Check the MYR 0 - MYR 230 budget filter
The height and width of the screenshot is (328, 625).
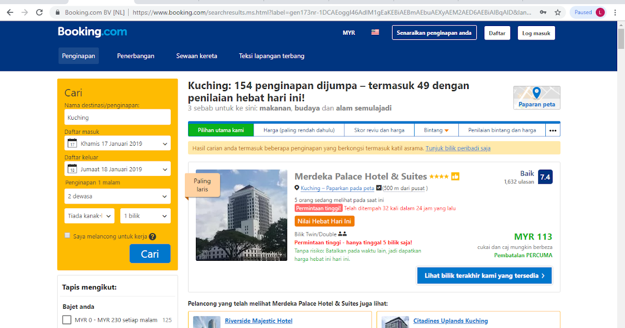tap(67, 320)
